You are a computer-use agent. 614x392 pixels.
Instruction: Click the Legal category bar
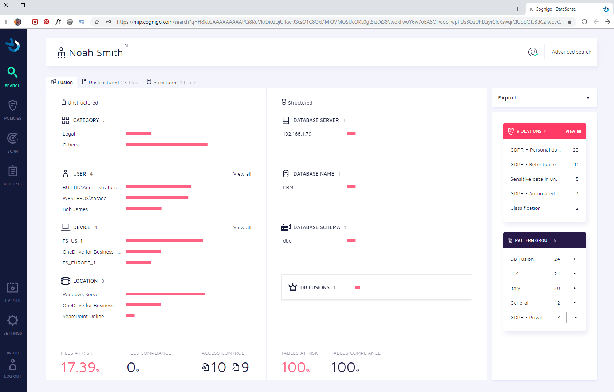click(138, 134)
